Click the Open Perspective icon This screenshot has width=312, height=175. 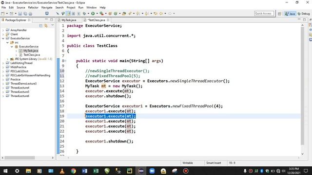click(x=279, y=14)
